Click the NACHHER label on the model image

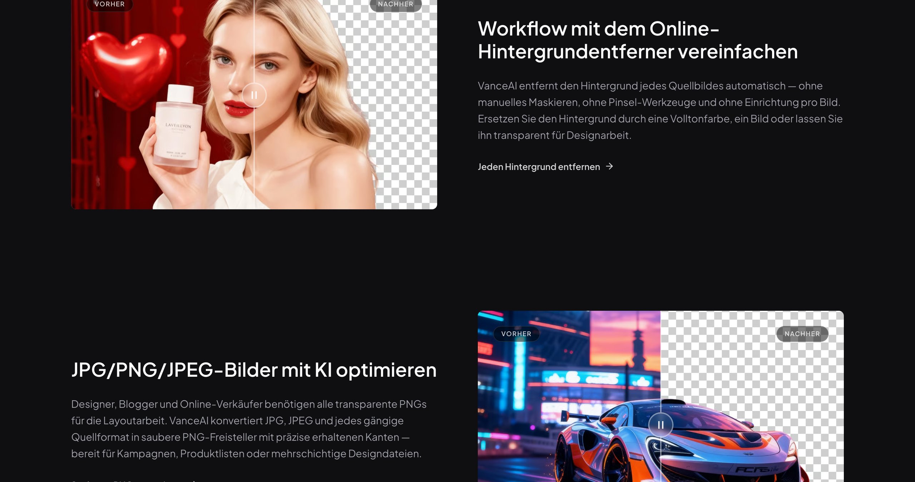396,4
